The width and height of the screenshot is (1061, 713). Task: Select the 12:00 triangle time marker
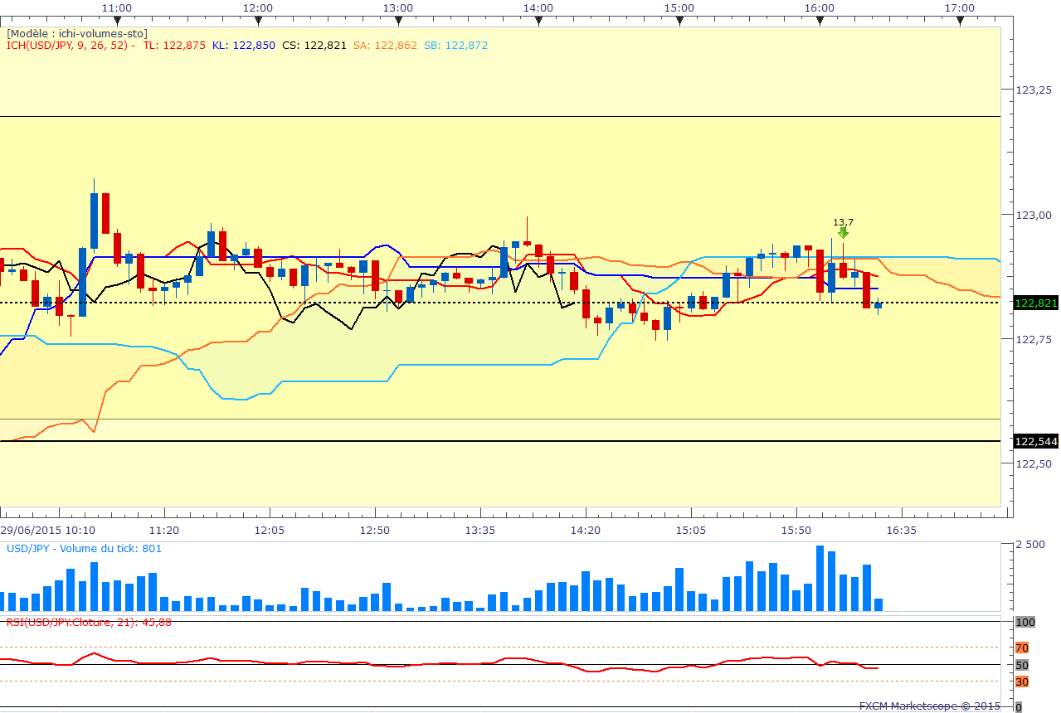(259, 20)
